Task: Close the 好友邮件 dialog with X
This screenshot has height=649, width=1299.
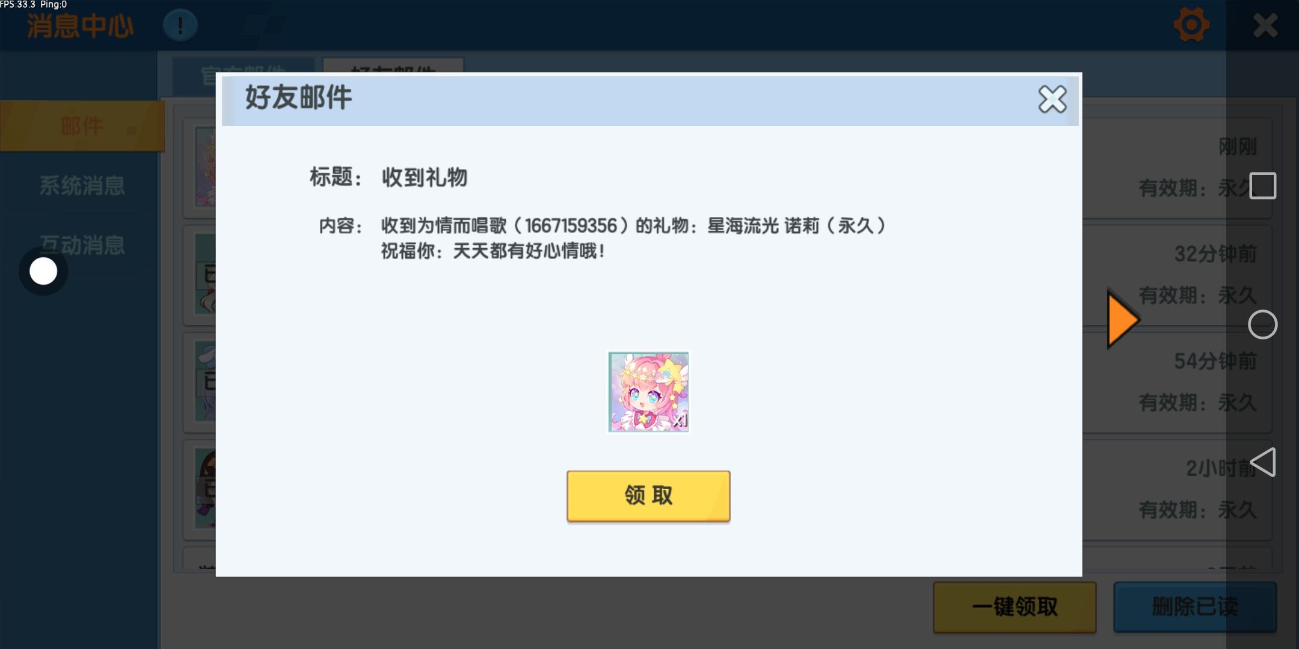Action: tap(1052, 99)
